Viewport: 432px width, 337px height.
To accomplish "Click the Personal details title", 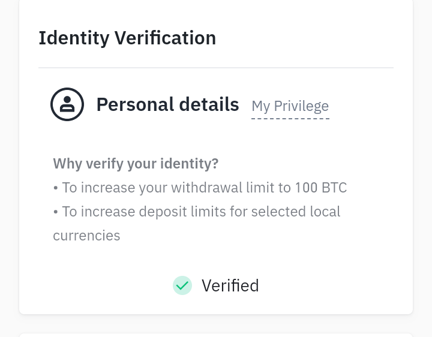I will (167, 104).
